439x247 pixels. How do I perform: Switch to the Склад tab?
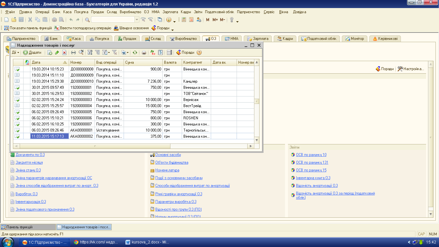(153, 39)
